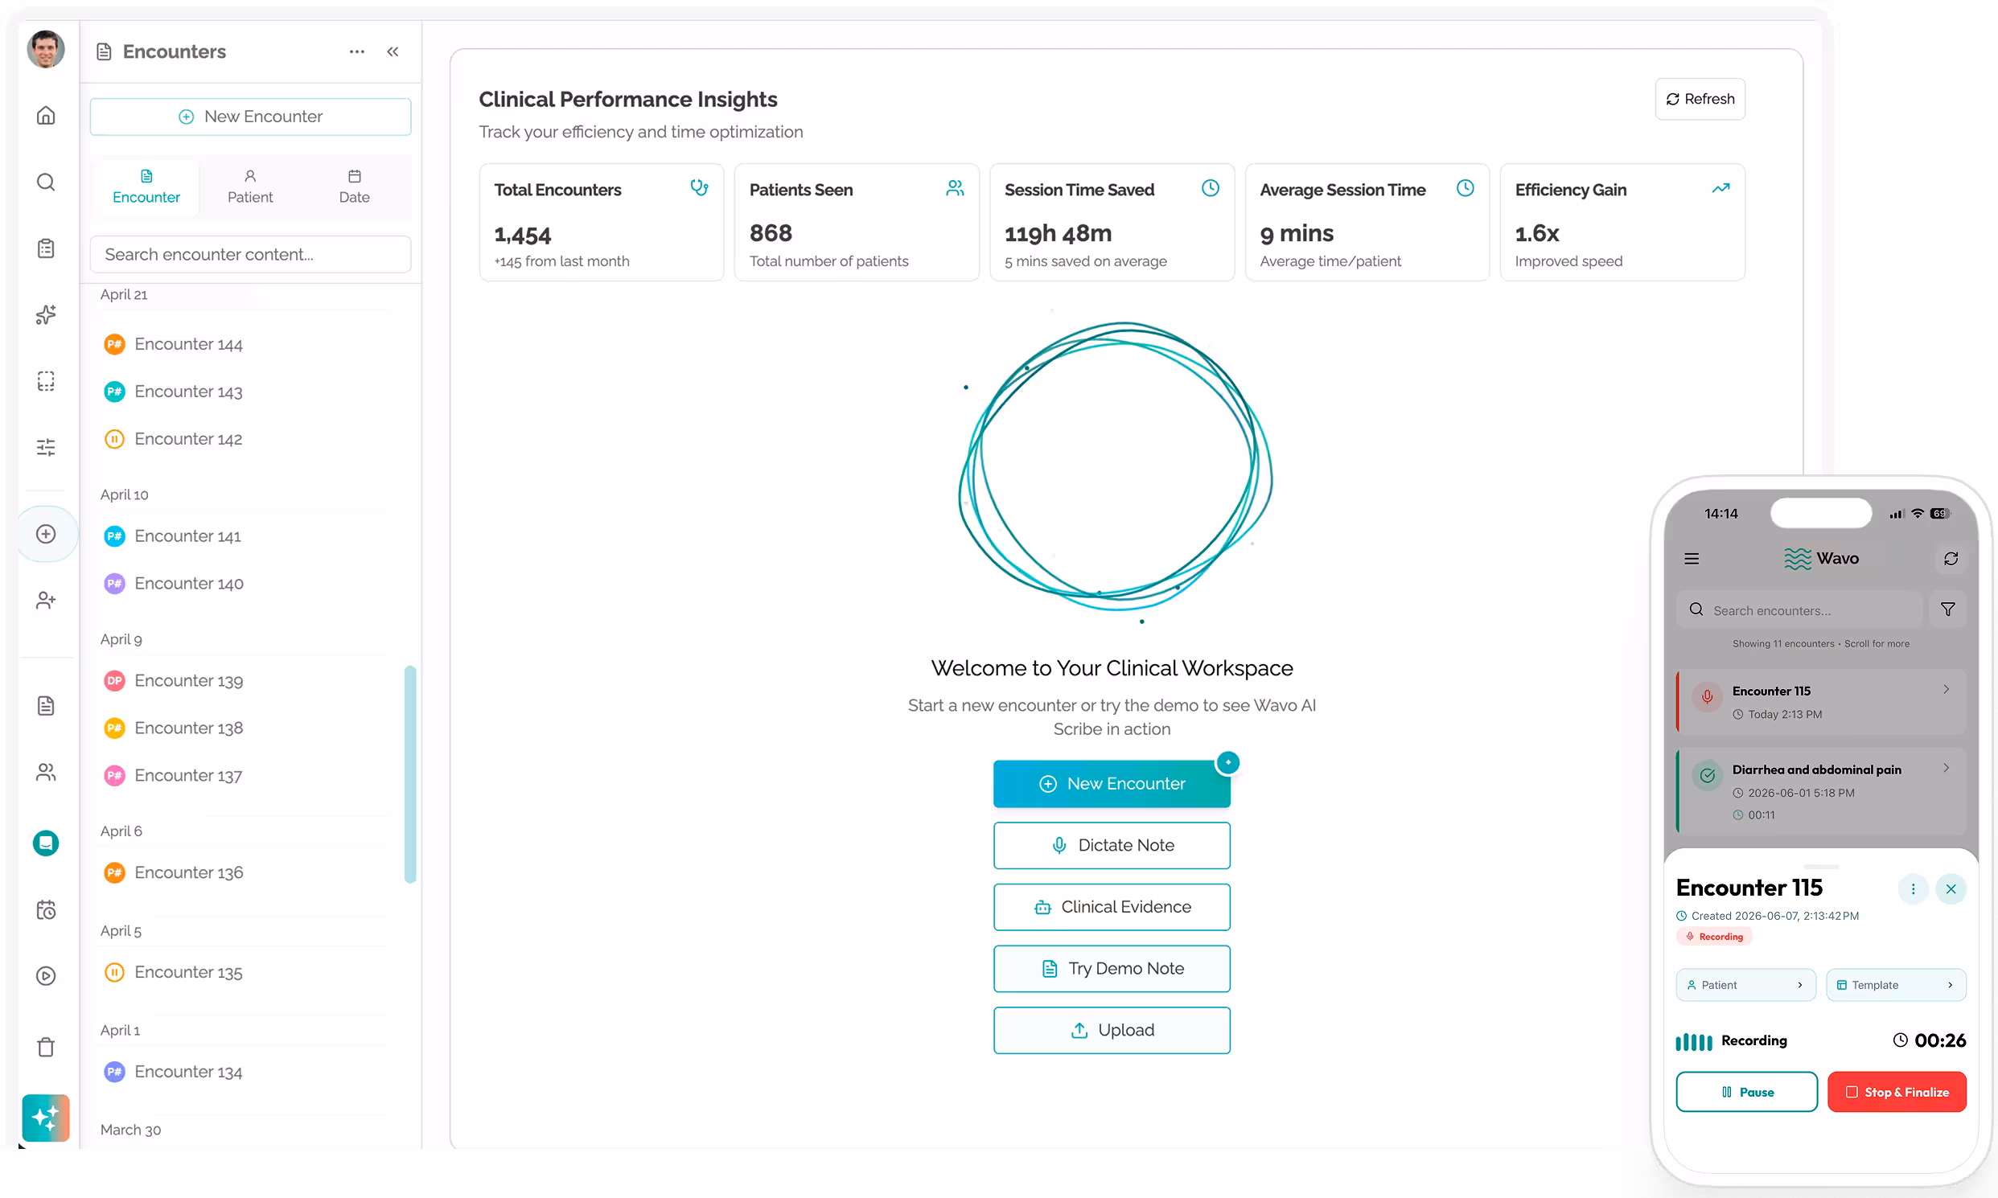Viewport: 1998px width, 1198px height.
Task: Open Encounter 140
Action: [188, 584]
